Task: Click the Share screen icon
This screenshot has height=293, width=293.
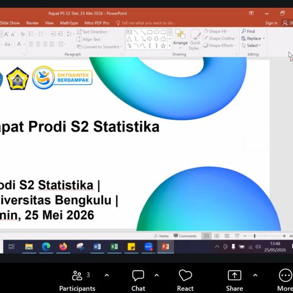Action: coord(235,275)
